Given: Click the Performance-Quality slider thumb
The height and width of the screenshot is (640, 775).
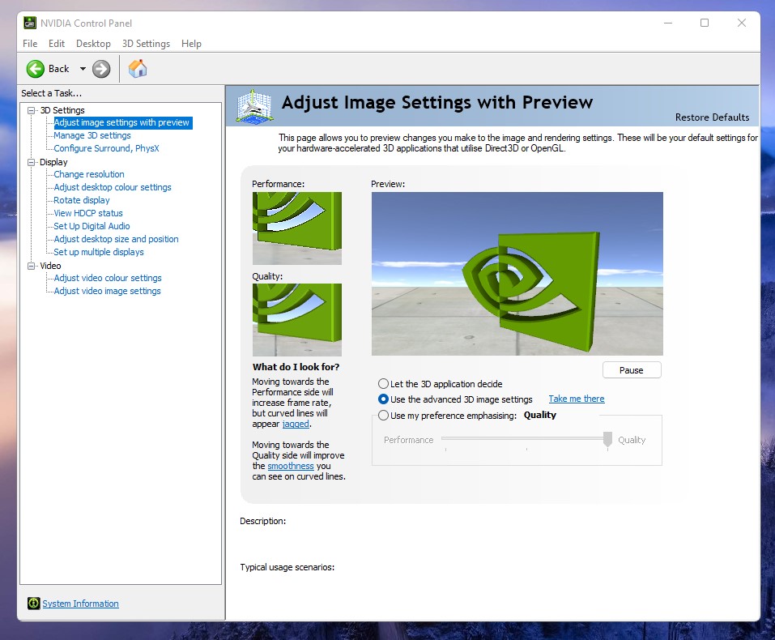Looking at the screenshot, I should 607,439.
